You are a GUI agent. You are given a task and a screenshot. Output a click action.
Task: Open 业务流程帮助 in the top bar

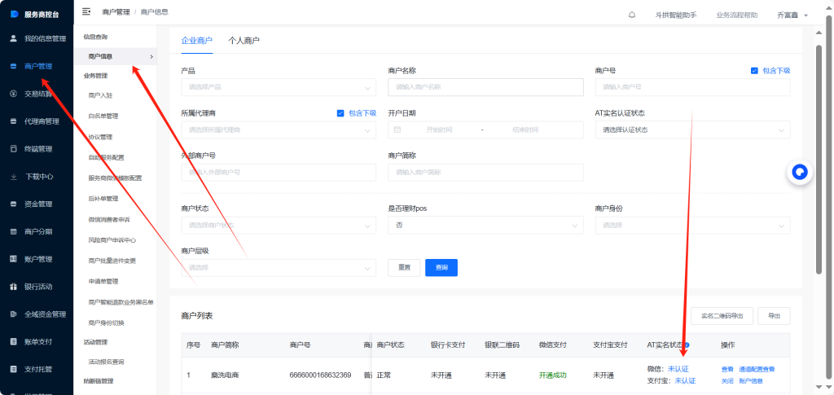tap(736, 15)
